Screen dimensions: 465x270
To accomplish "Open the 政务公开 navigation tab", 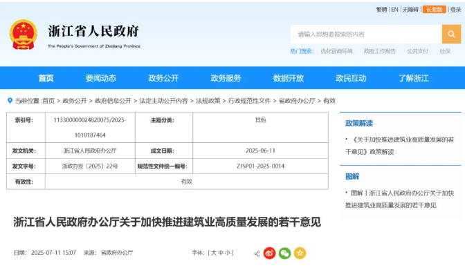I will [163, 78].
